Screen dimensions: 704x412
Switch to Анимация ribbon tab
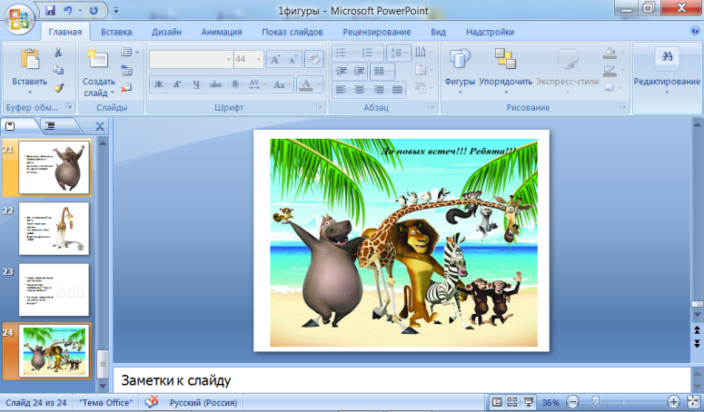tap(222, 32)
